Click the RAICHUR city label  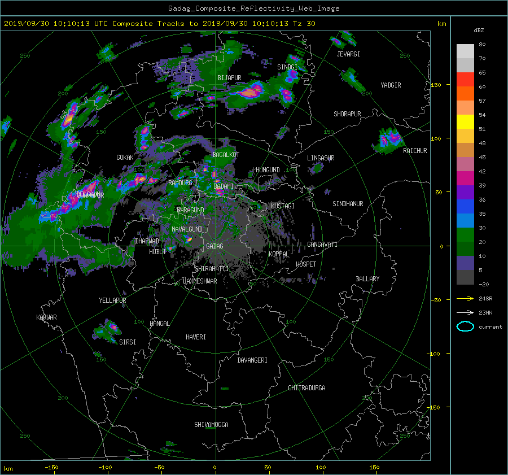click(415, 151)
